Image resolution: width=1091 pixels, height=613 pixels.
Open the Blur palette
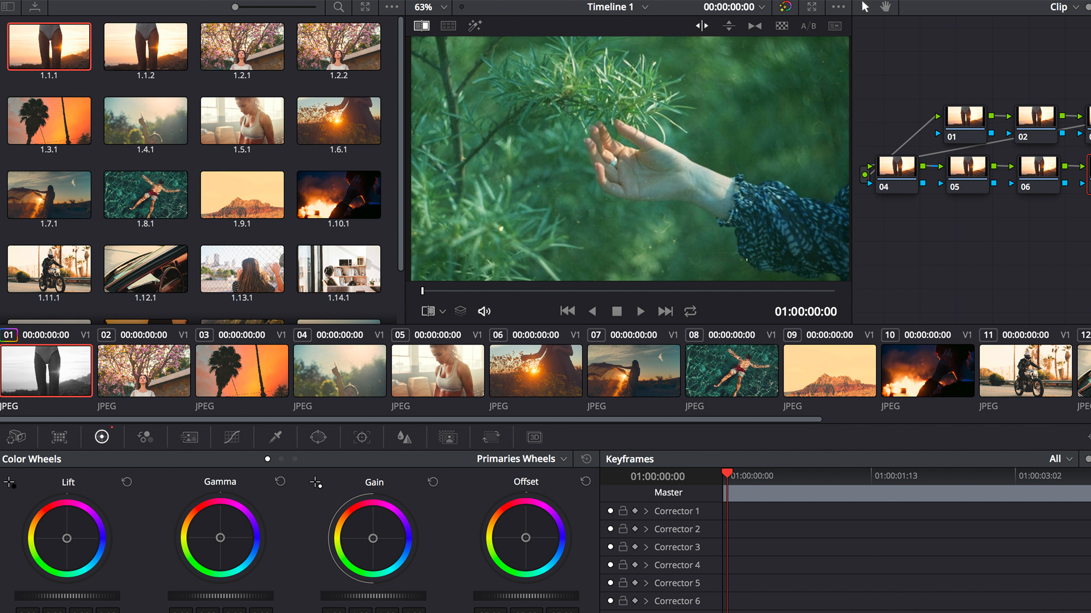click(x=405, y=437)
